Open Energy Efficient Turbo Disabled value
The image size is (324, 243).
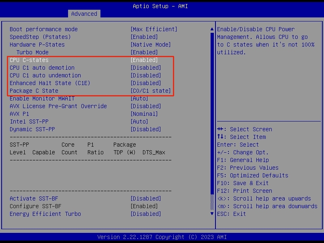(x=146, y=214)
